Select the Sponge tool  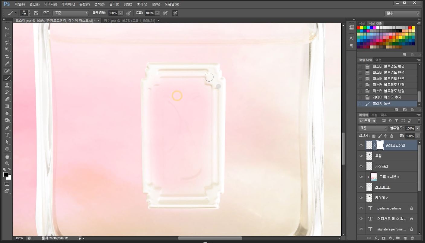(x=7, y=120)
